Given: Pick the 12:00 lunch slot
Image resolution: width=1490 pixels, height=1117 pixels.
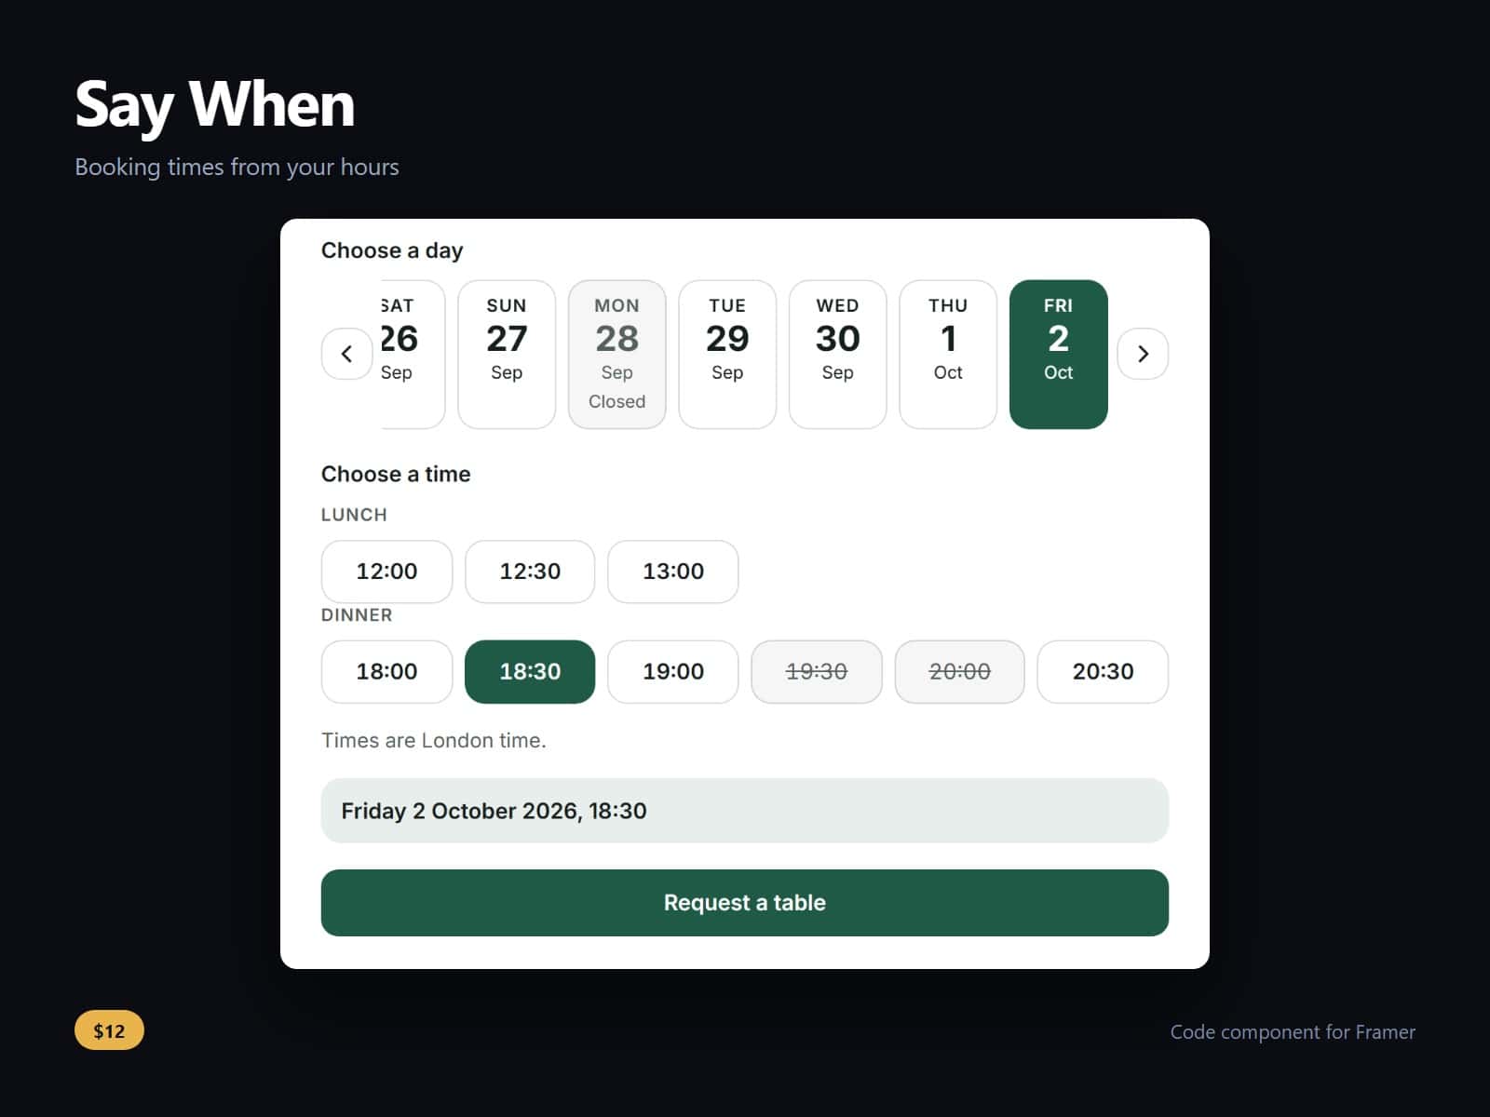Looking at the screenshot, I should pos(386,572).
